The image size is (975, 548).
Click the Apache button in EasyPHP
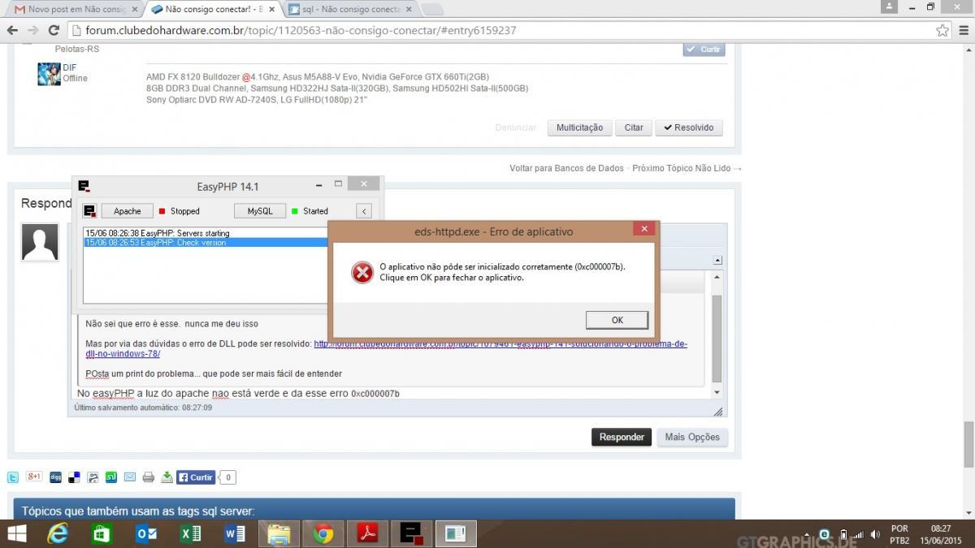(127, 211)
